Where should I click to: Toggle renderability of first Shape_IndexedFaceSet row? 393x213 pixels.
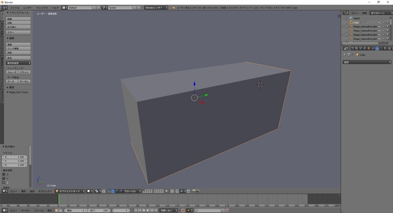(387, 26)
